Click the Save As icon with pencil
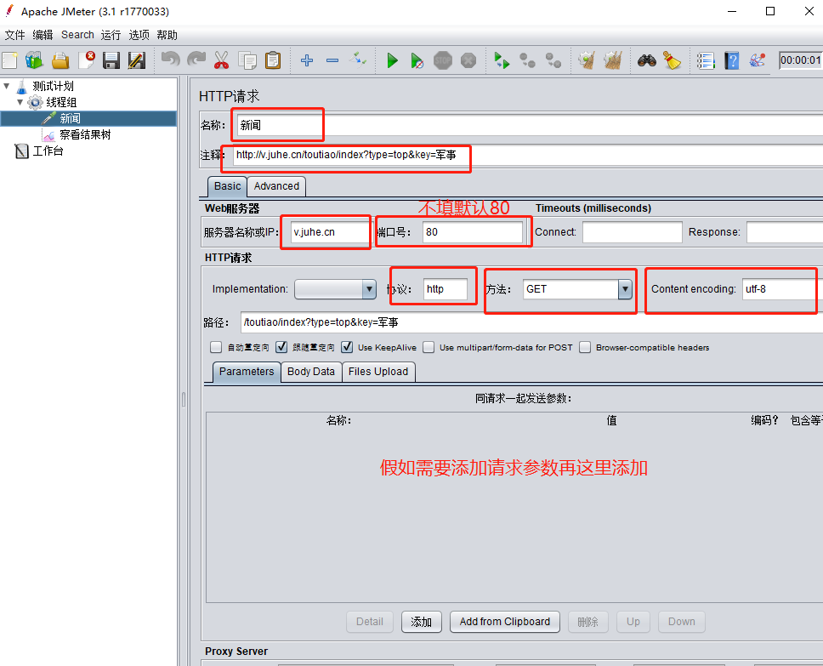 tap(137, 60)
